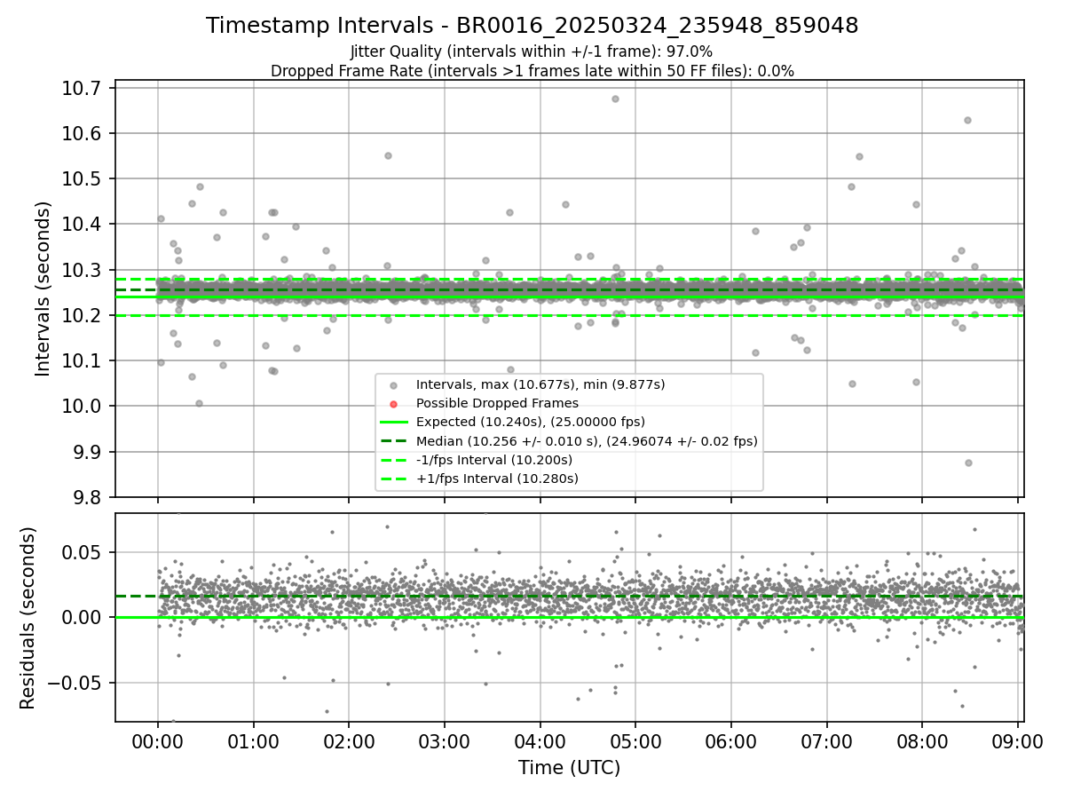Viewport: 1065px width, 799px height.
Task: Click the outlier point near 10.63 seconds after 08:00
Action: 967,120
